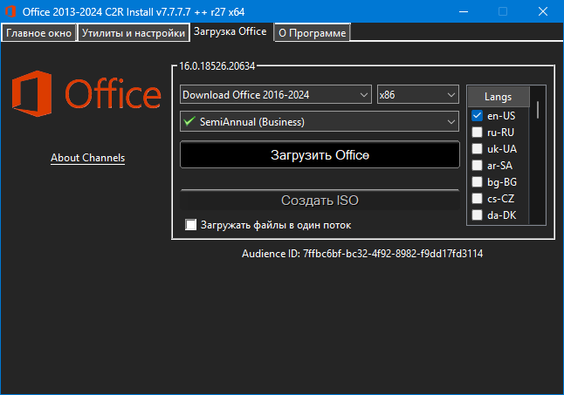
Task: Click the app icon in title bar
Action: (10, 11)
